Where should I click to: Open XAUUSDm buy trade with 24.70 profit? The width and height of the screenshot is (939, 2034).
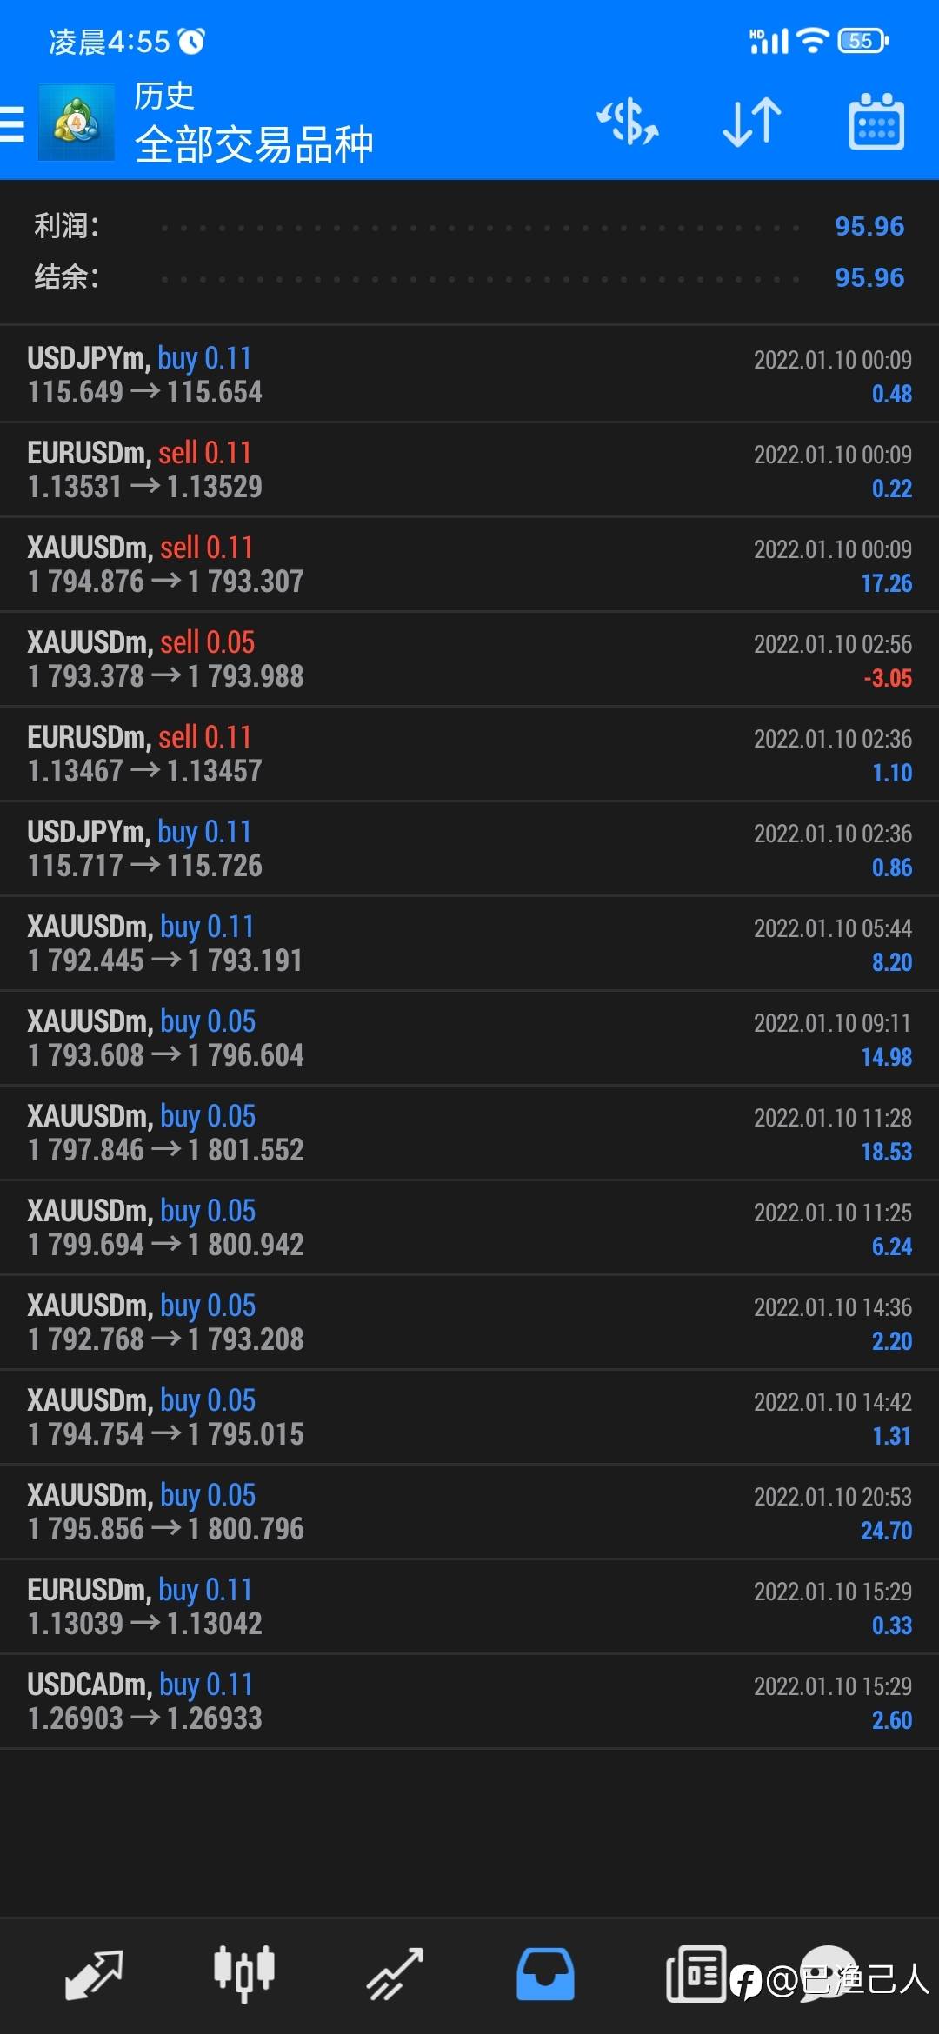pyautogui.click(x=469, y=1512)
